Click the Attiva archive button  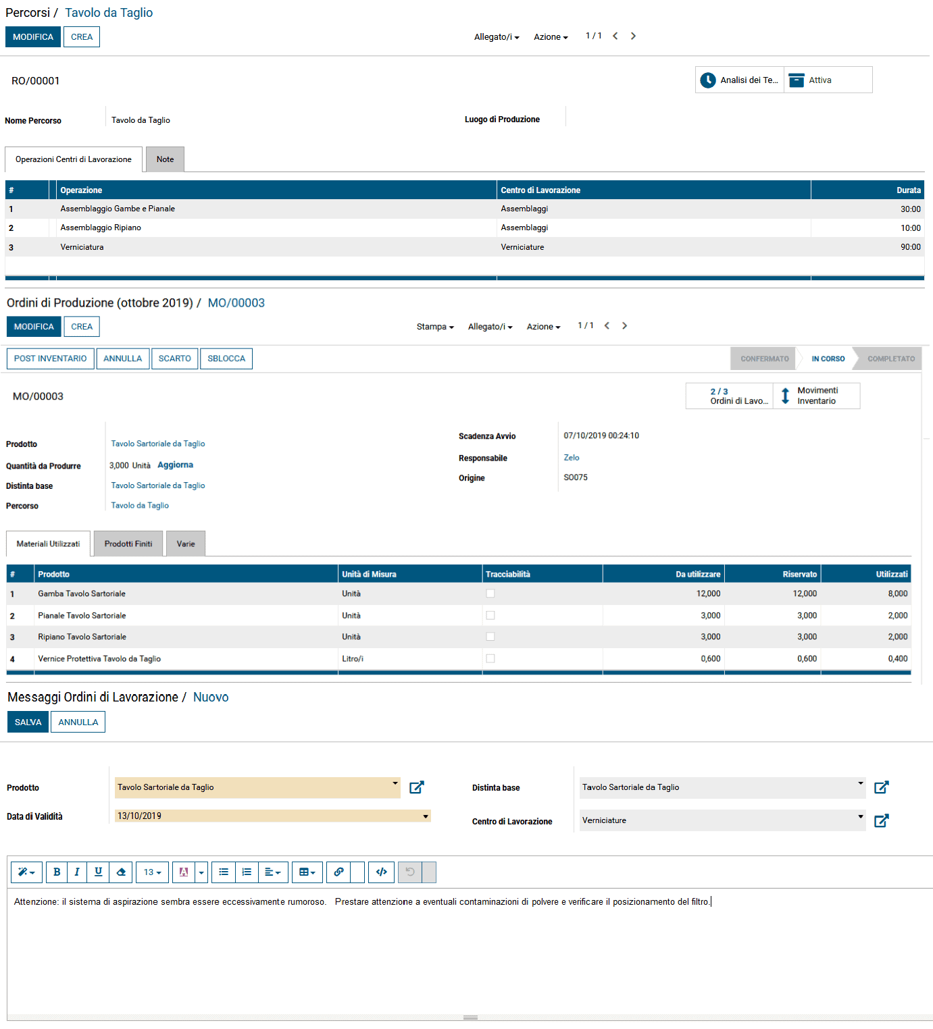[x=828, y=80]
